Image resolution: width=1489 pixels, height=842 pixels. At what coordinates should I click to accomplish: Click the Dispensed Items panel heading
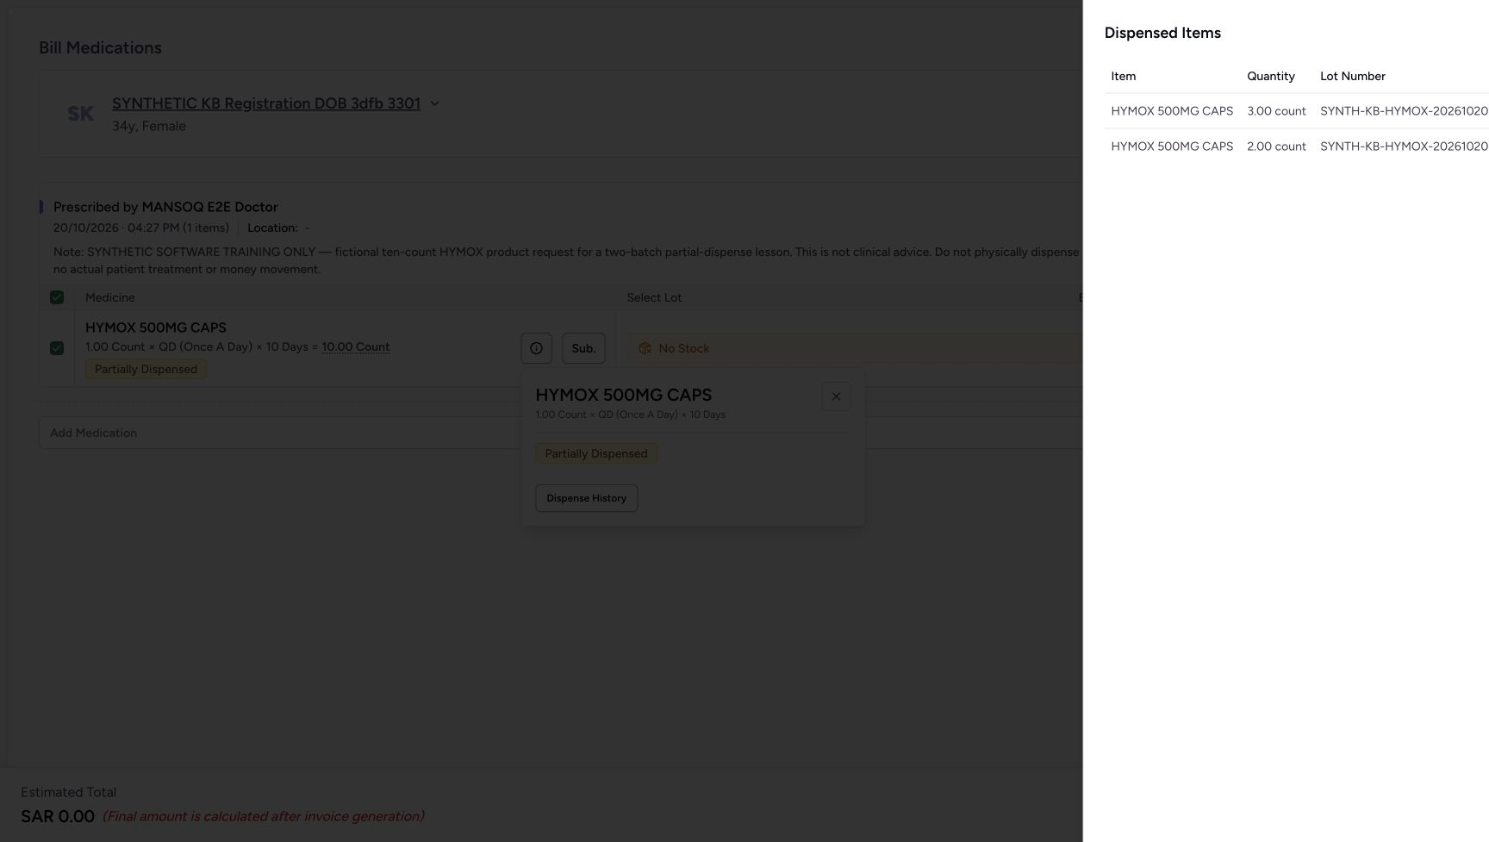click(1162, 33)
